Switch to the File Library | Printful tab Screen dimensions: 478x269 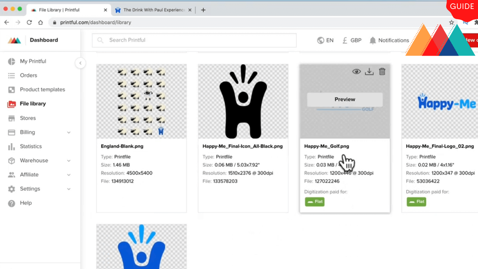coord(69,10)
